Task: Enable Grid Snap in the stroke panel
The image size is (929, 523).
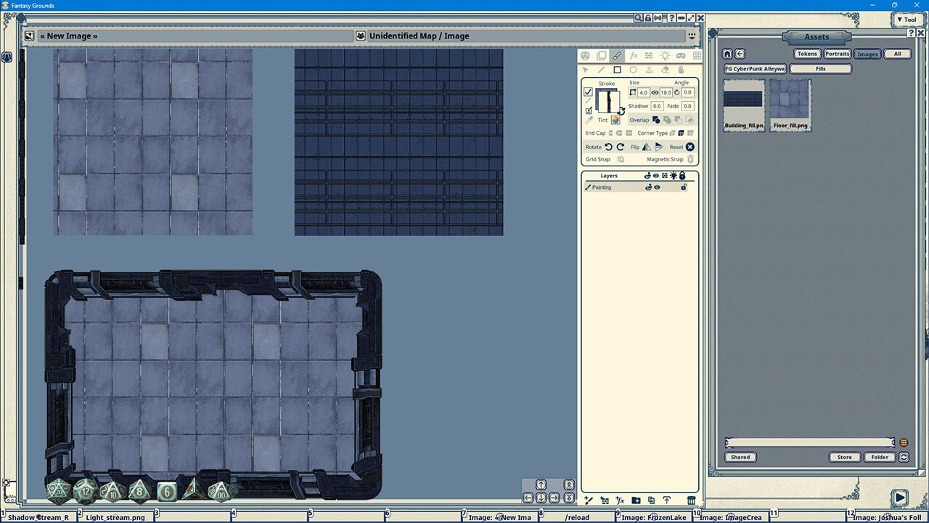Action: pos(620,158)
